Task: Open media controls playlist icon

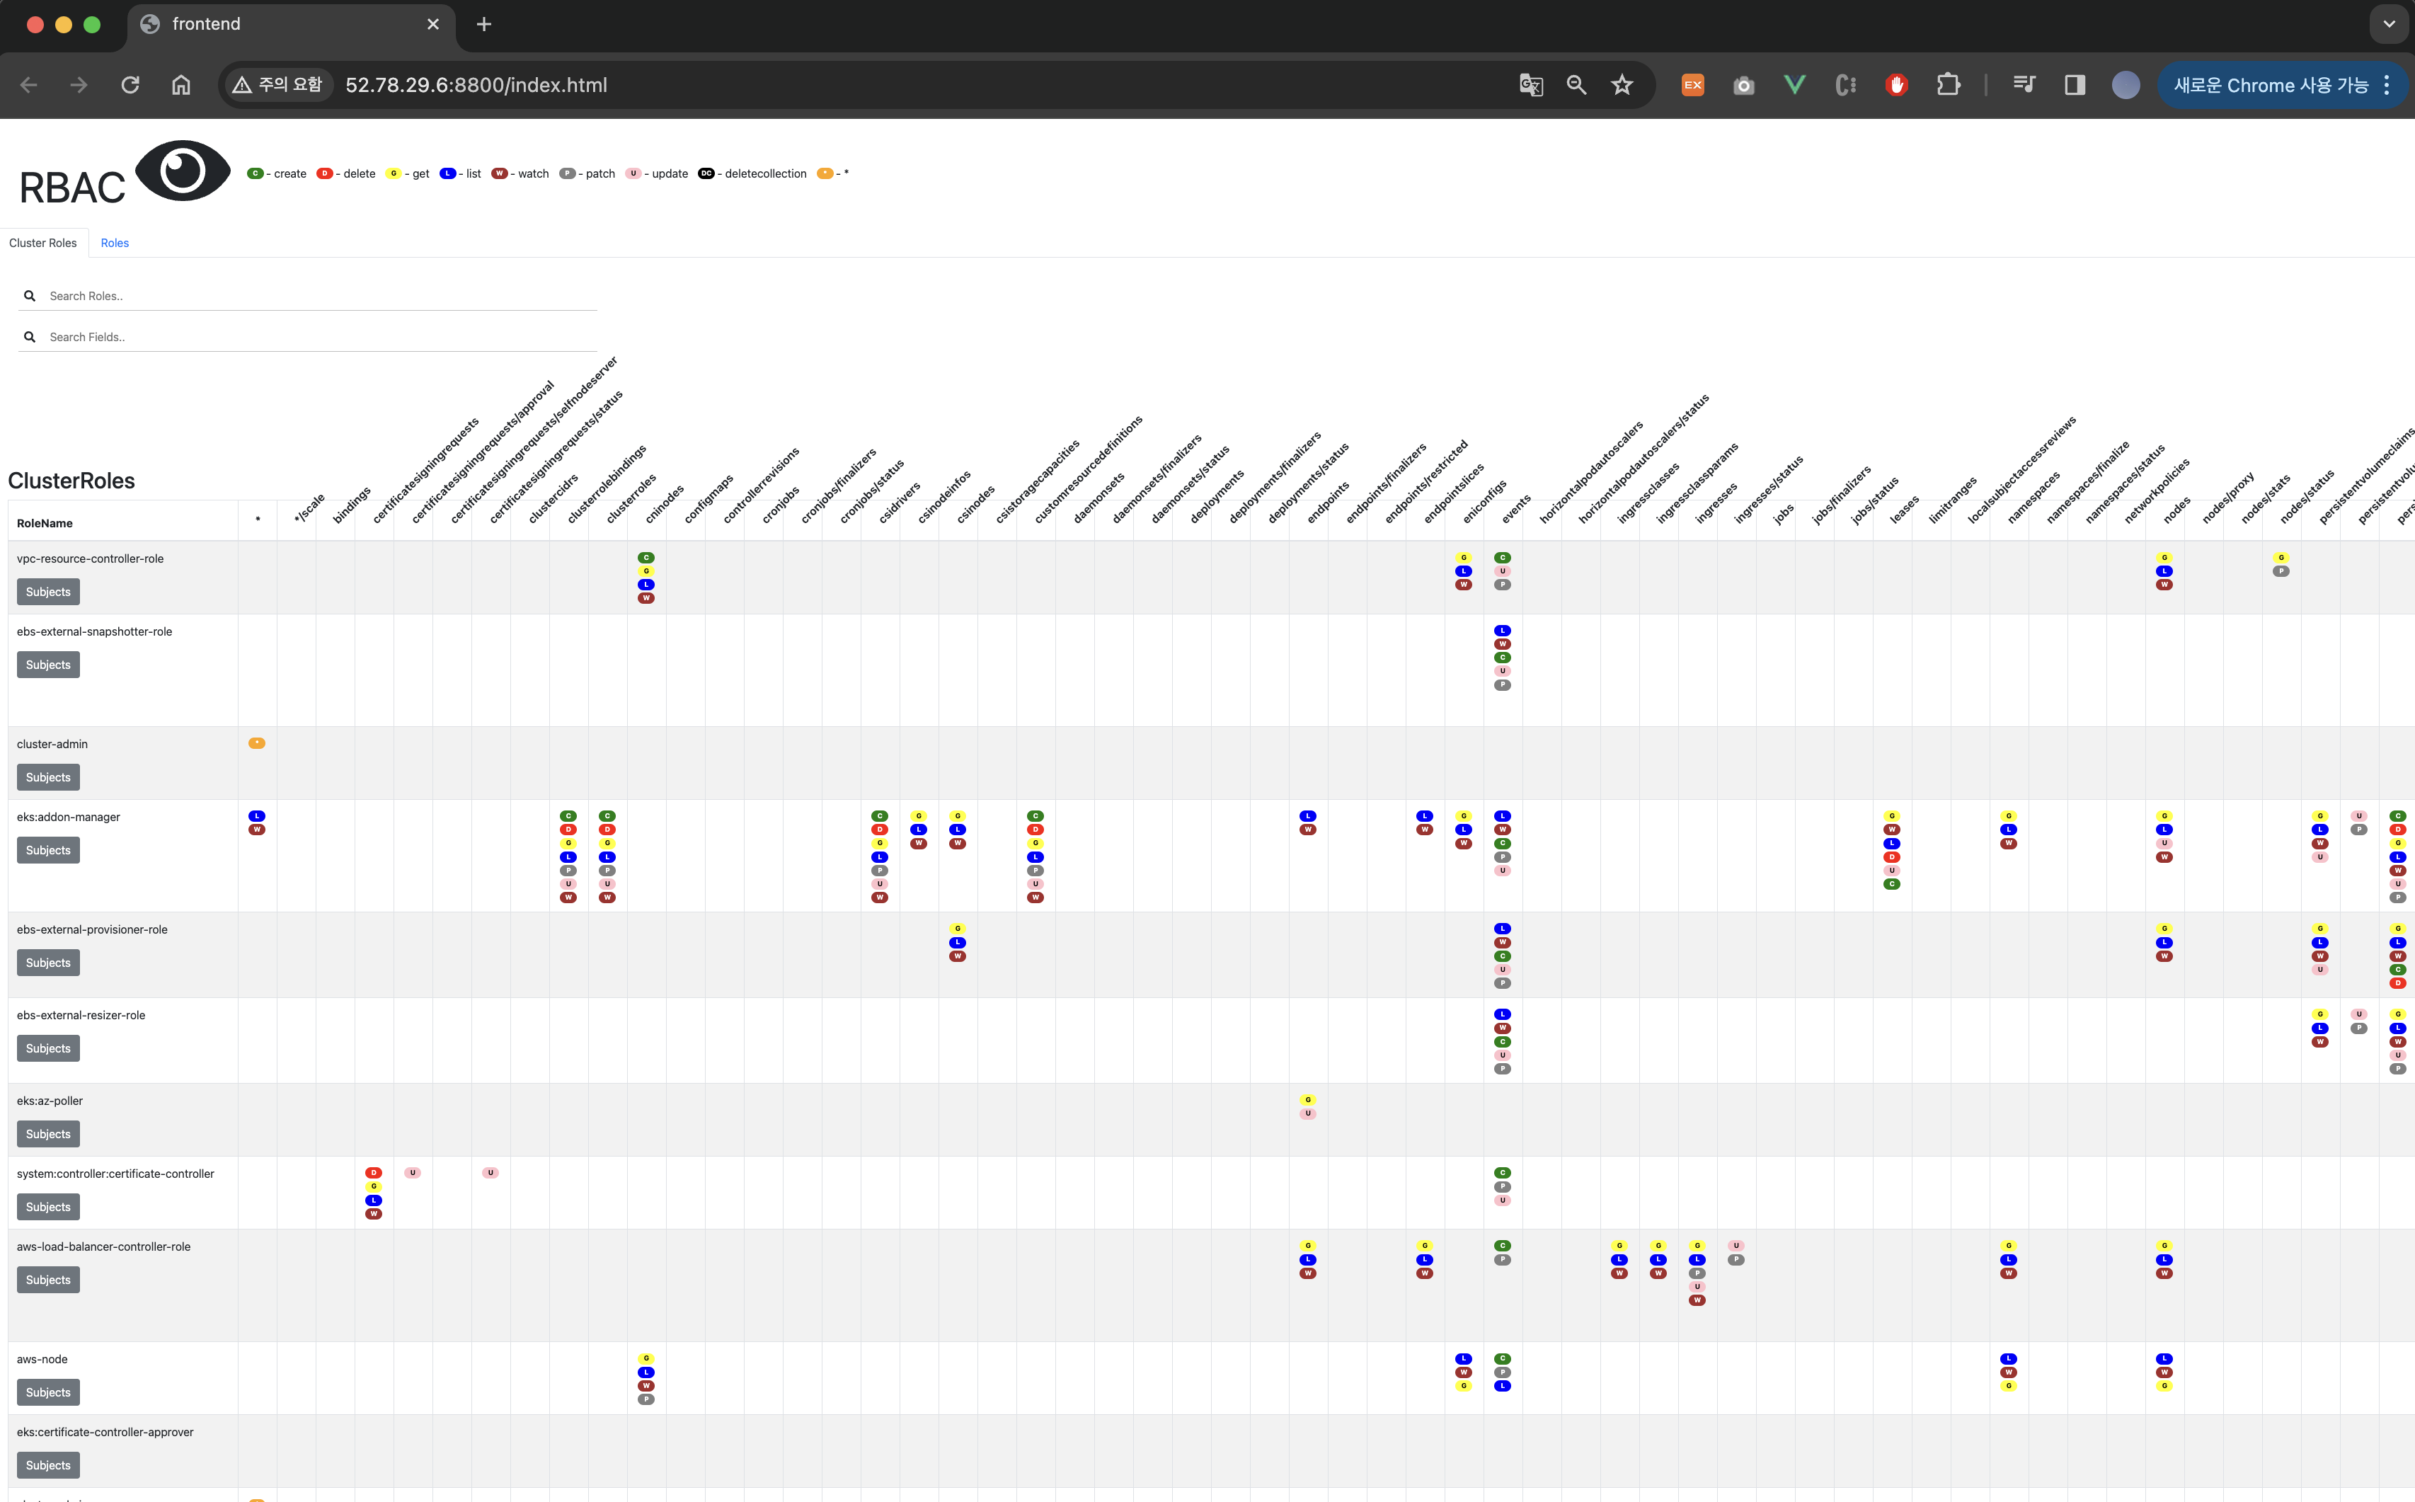Action: tap(2024, 86)
